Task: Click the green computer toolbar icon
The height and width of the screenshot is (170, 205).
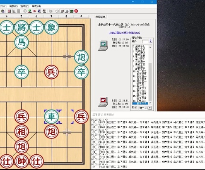Action: pos(30,11)
